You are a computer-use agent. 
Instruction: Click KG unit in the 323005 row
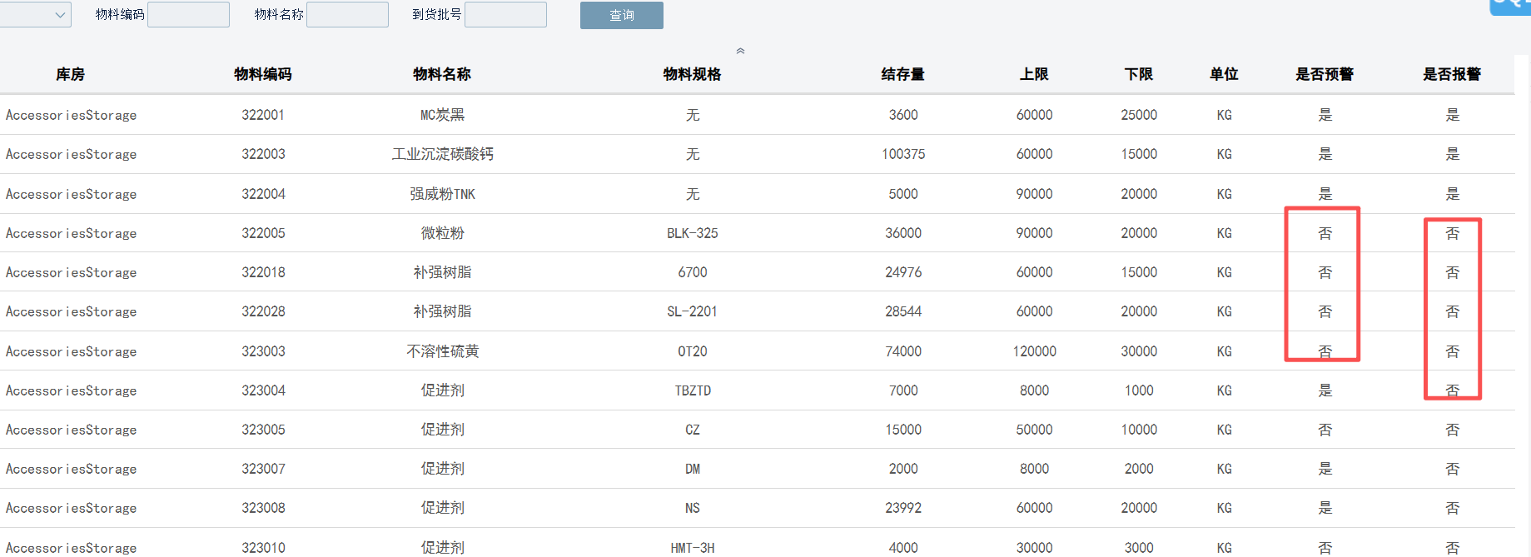pyautogui.click(x=1224, y=430)
